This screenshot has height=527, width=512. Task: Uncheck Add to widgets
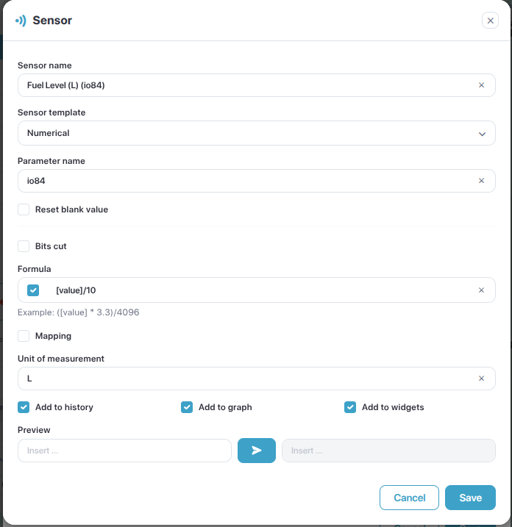click(350, 407)
